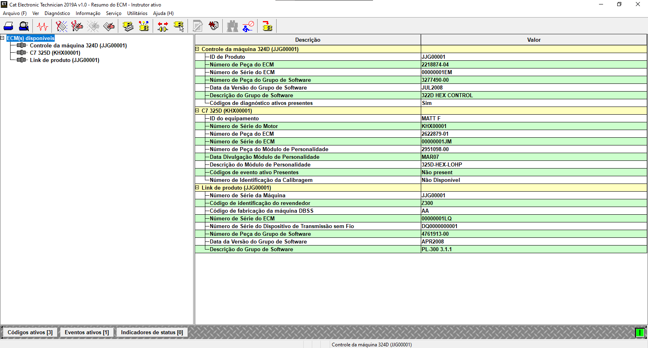Screen dimensions: 648x348
Task: Click the Códigos ativos [3] button
Action: (30, 332)
